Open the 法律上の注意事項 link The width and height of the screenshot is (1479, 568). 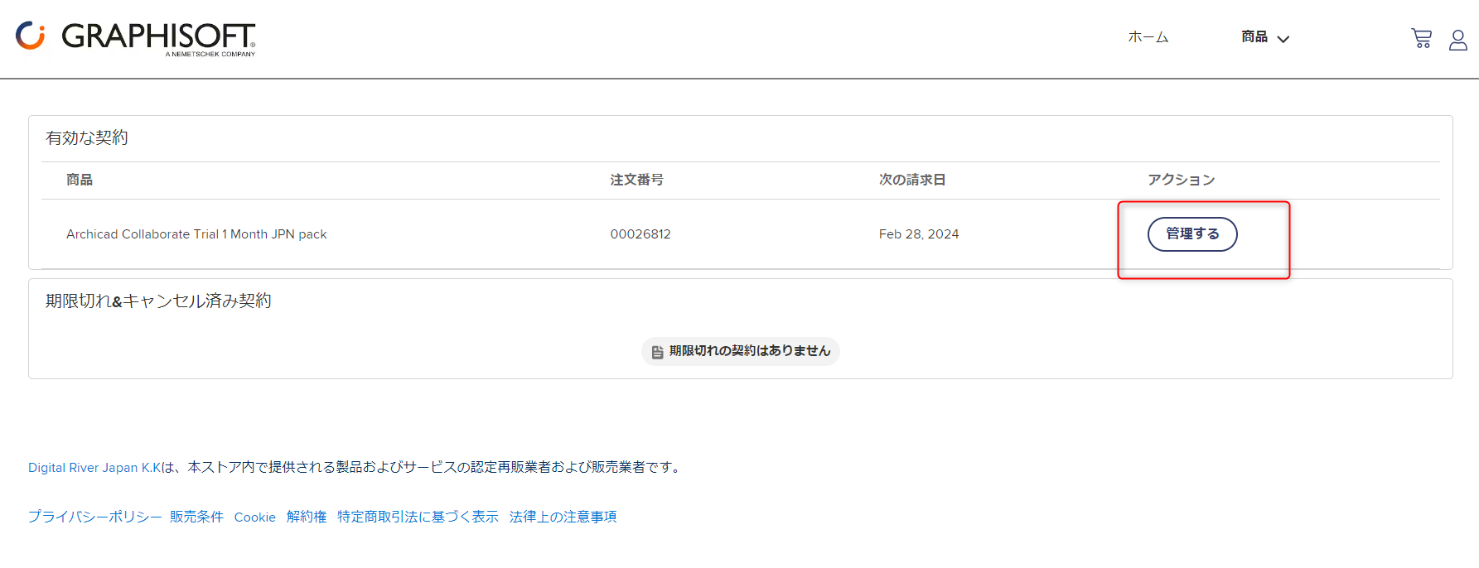tap(563, 517)
